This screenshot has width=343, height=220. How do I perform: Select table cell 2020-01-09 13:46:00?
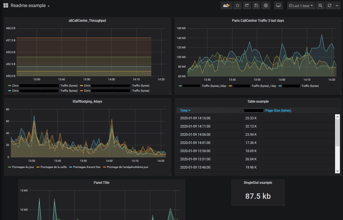195,167
